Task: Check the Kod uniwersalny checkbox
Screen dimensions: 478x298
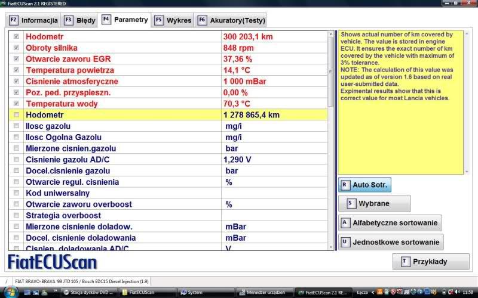Action: [x=17, y=193]
